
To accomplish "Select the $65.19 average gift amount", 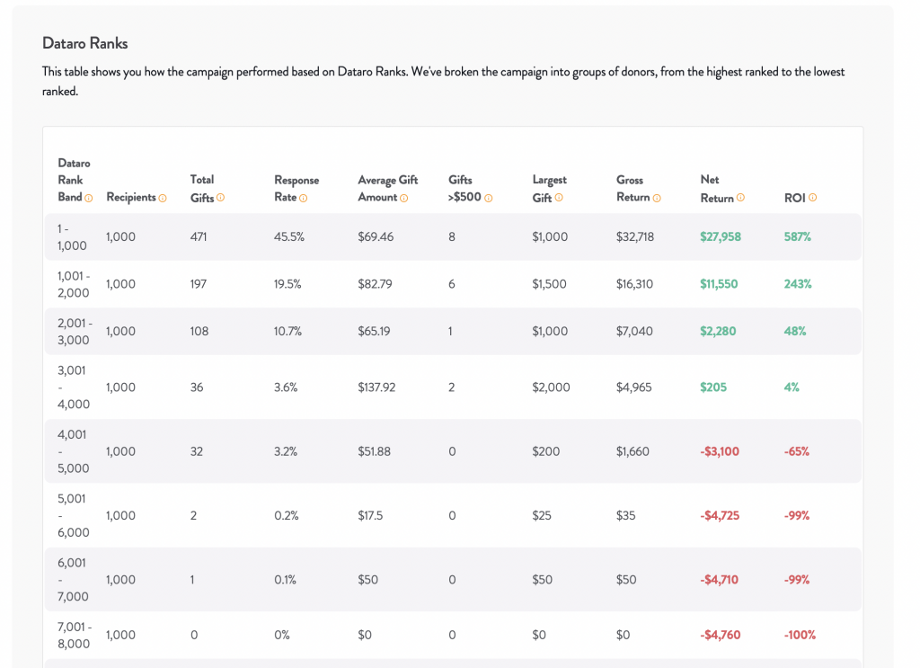I will pyautogui.click(x=374, y=332).
